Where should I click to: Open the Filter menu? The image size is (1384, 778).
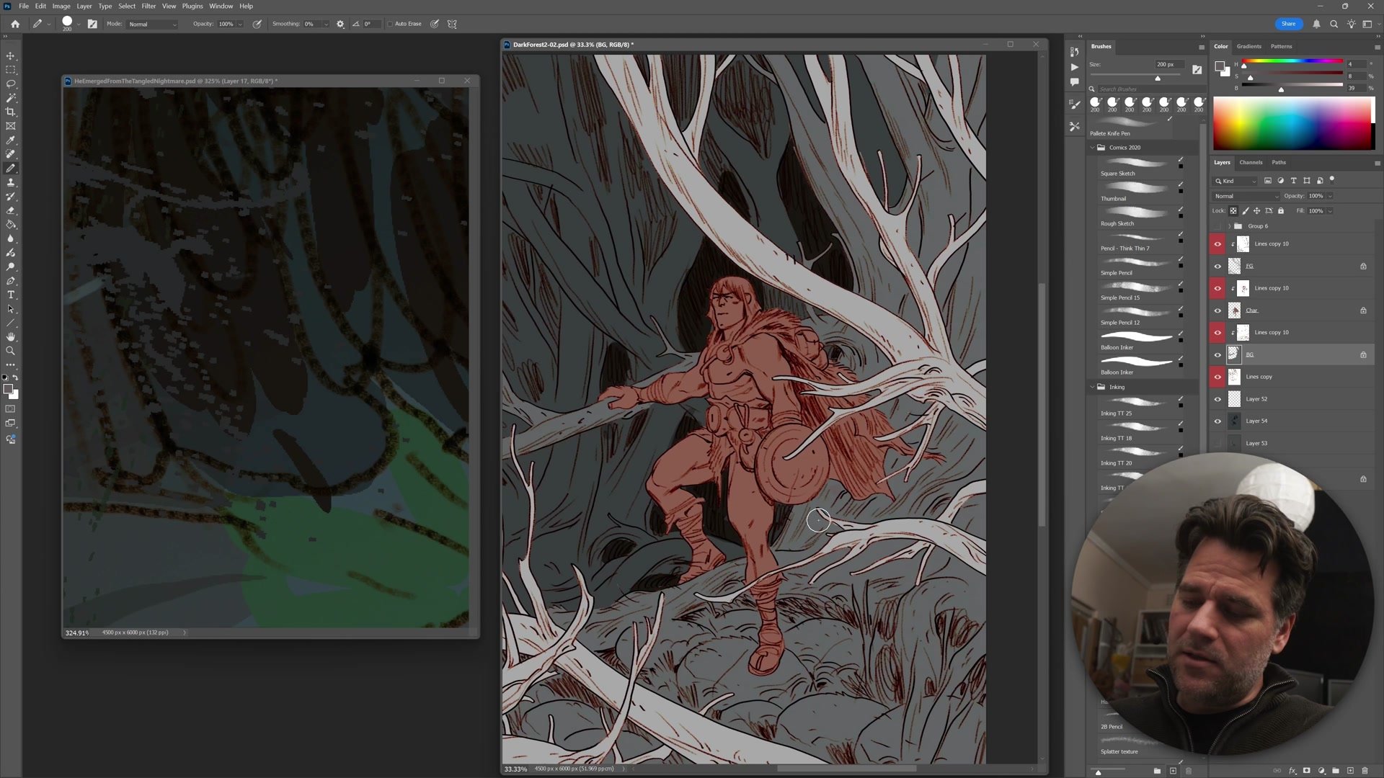click(148, 6)
